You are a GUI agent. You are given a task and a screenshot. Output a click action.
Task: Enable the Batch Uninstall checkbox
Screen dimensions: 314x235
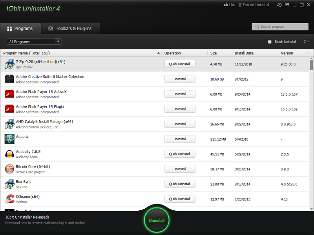(x=270, y=42)
